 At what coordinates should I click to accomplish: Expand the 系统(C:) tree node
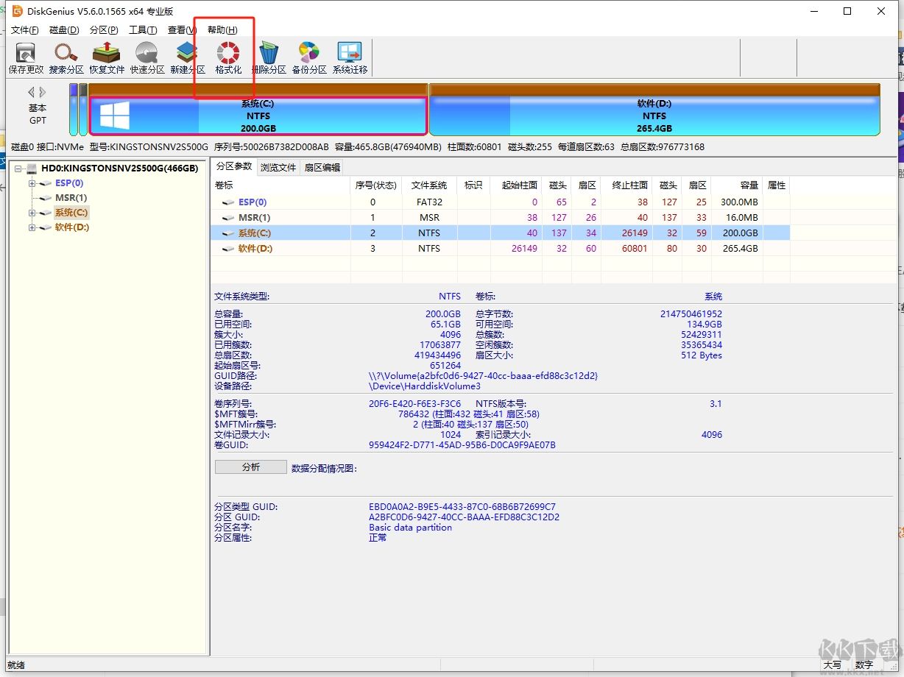pos(32,213)
